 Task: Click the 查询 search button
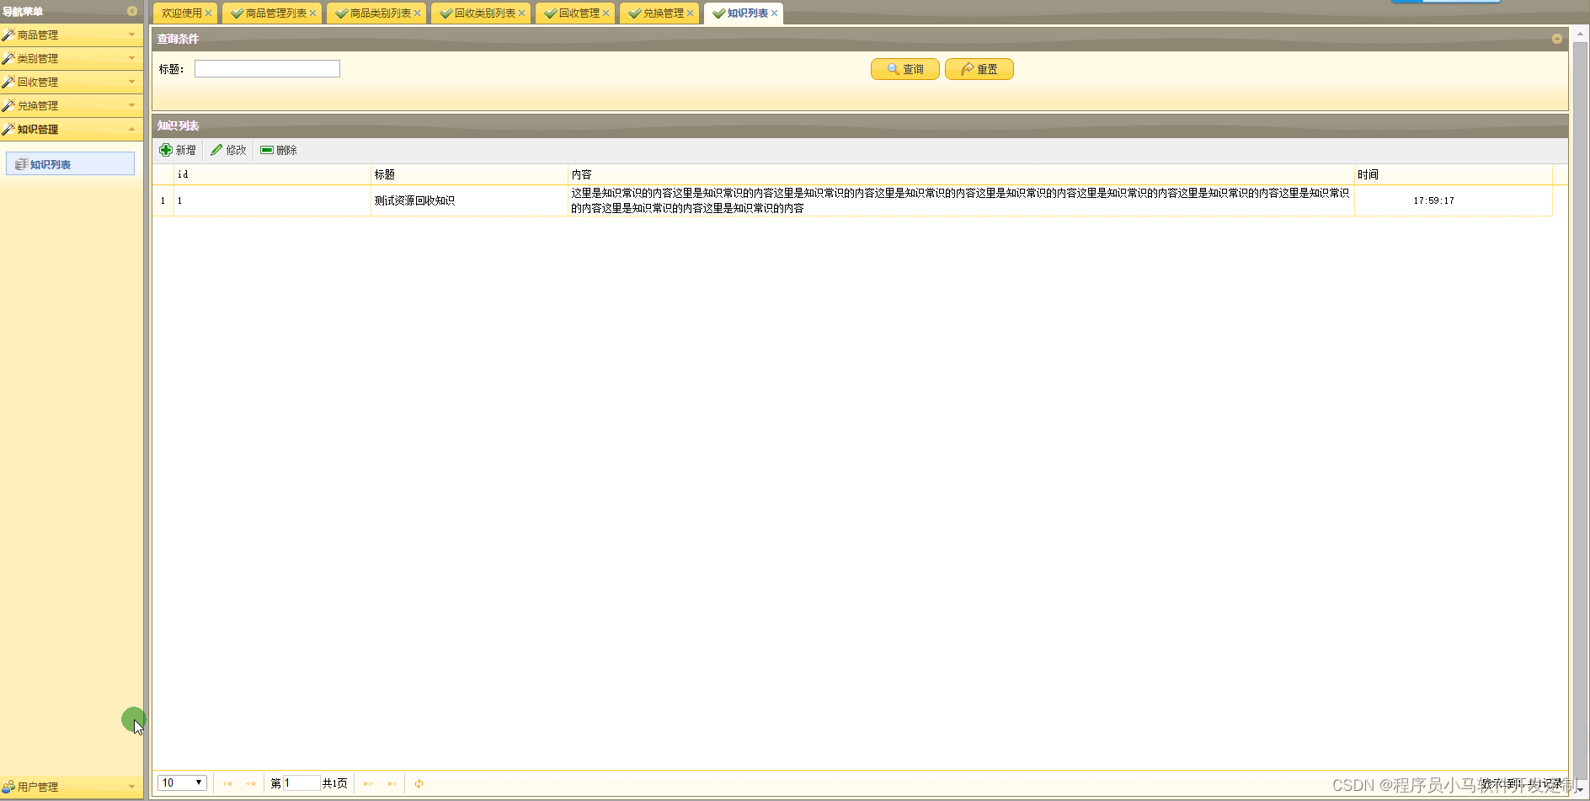pyautogui.click(x=905, y=69)
